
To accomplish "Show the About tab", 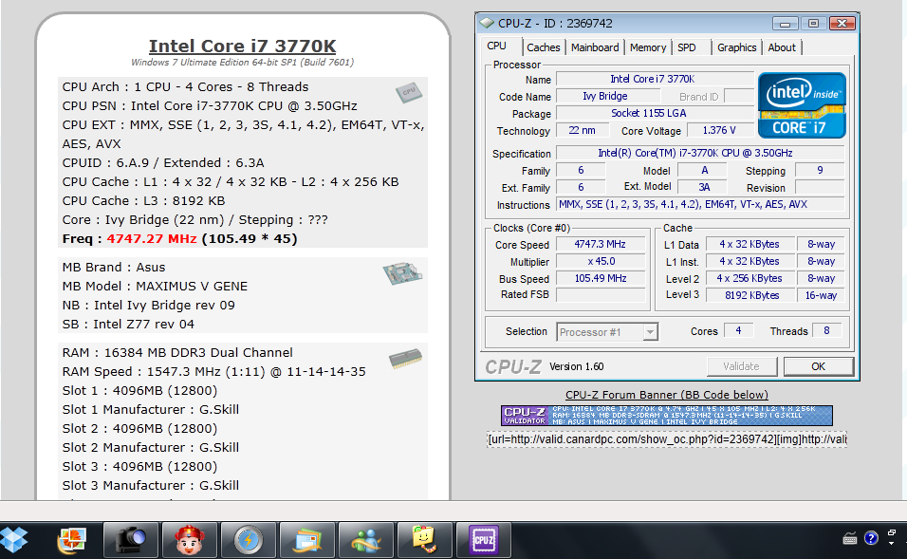I will click(782, 47).
